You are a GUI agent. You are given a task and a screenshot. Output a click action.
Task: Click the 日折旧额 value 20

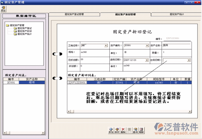pos(82,59)
